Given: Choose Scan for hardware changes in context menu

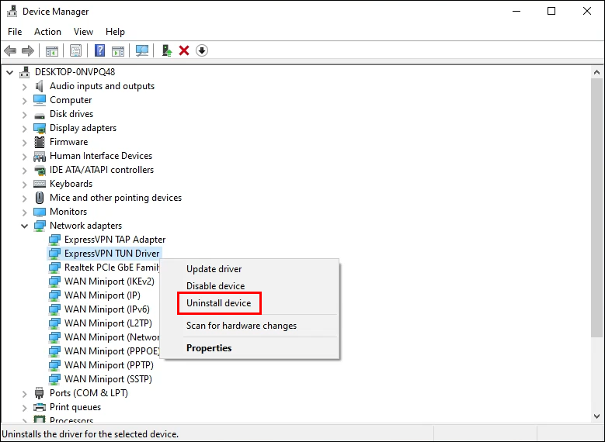Looking at the screenshot, I should point(249,326).
